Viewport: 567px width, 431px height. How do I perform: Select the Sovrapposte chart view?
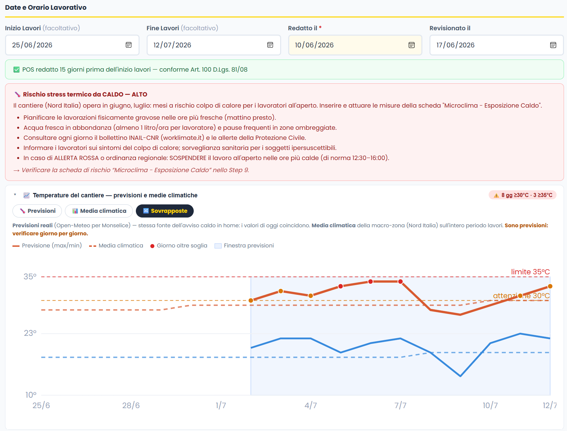point(165,211)
